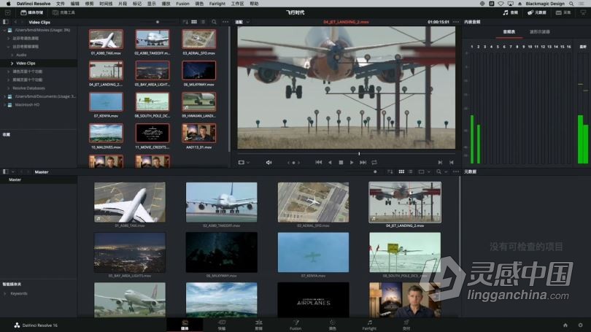Open media pool bin list dropdown arrow
The width and height of the screenshot is (591, 332).
(13, 171)
